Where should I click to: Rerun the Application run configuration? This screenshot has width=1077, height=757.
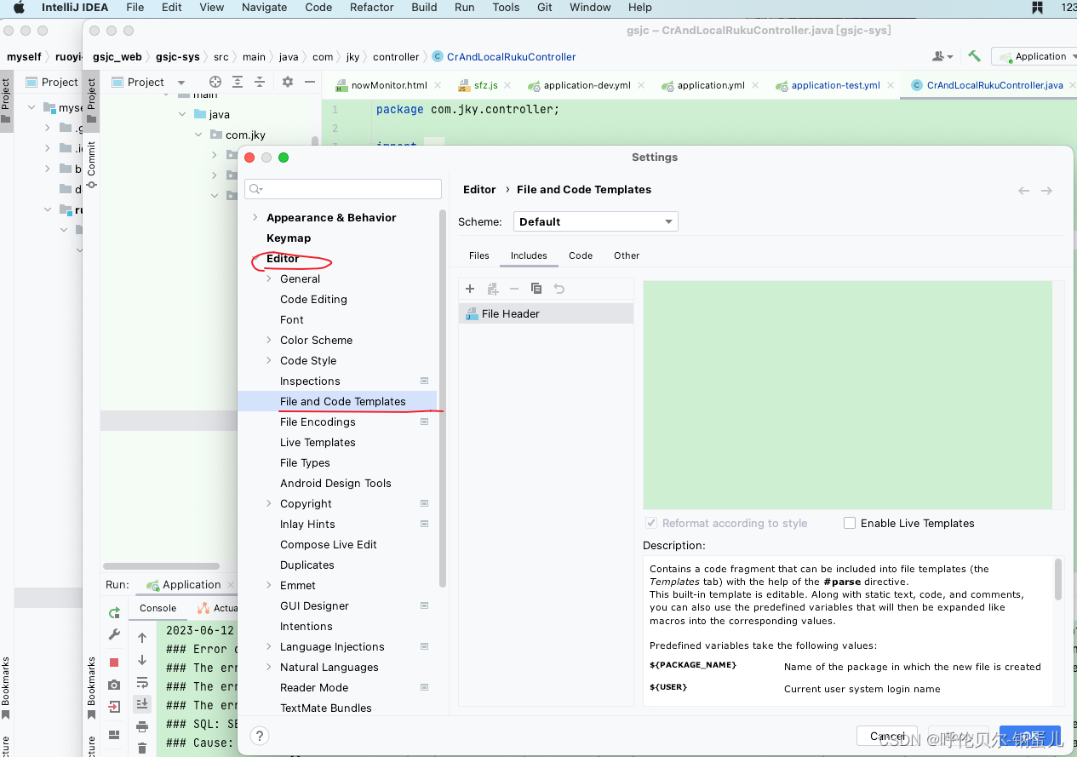[114, 613]
